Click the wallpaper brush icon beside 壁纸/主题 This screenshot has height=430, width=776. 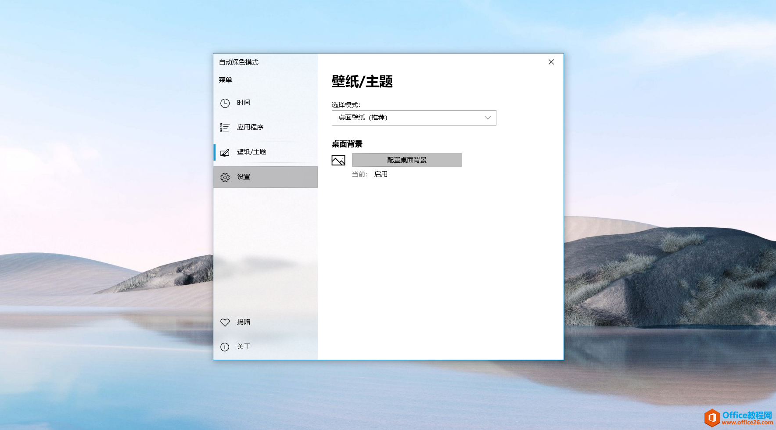point(225,153)
